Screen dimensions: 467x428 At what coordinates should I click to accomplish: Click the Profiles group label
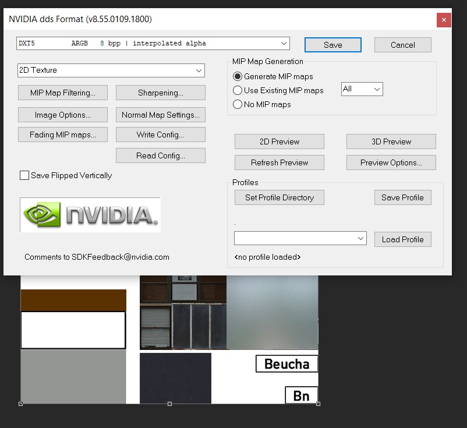tap(245, 182)
